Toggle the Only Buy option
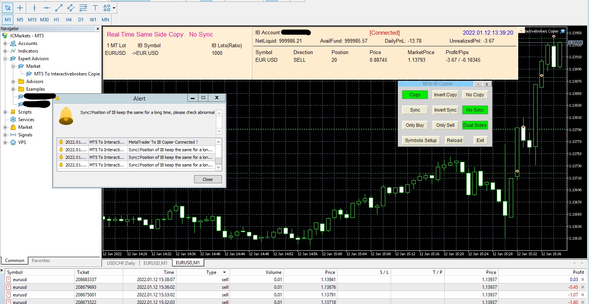Viewport: 589px width, 304px height. (x=415, y=125)
